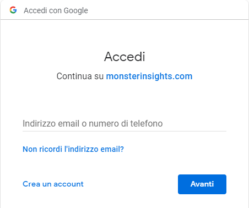
Task: Click the large Accedi heading
Action: click(124, 57)
